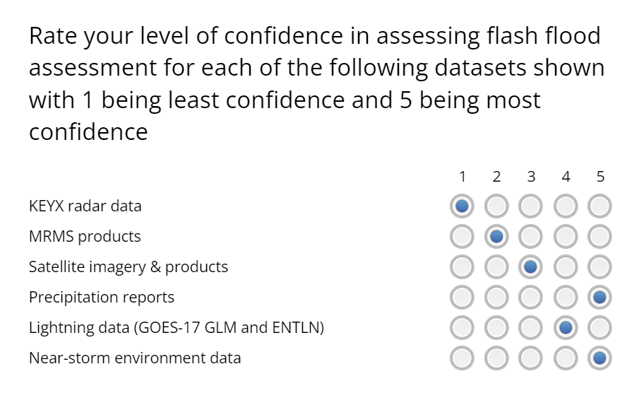The width and height of the screenshot is (644, 410).
Task: Select rating 3 for Precipitation reports
Action: [x=531, y=298]
